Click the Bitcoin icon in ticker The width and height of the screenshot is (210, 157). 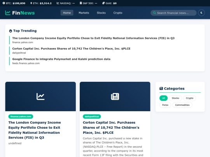(x=4, y=3)
